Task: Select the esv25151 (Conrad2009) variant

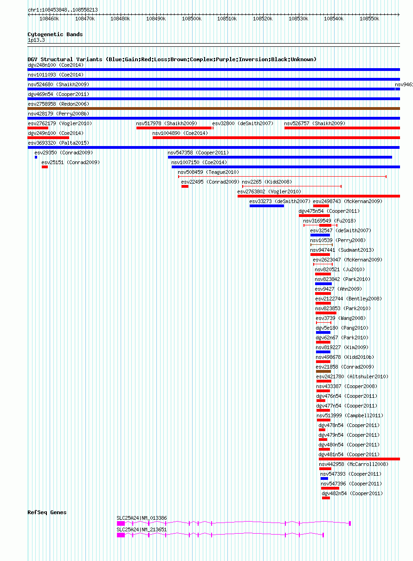Action: click(x=45, y=167)
